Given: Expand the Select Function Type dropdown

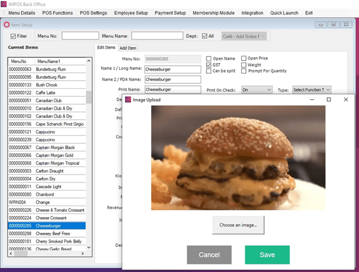Looking at the screenshot, I should [312, 90].
